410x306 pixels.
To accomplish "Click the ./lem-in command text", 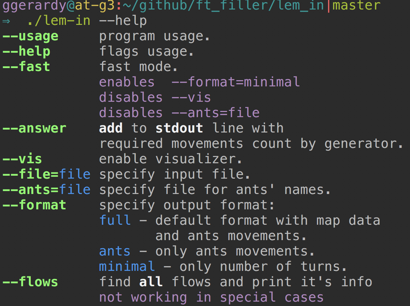I will pos(59,20).
